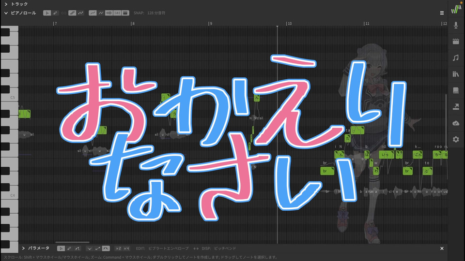The width and height of the screenshot is (465, 261).
Task: Select the と note
Action: click(x=427, y=171)
